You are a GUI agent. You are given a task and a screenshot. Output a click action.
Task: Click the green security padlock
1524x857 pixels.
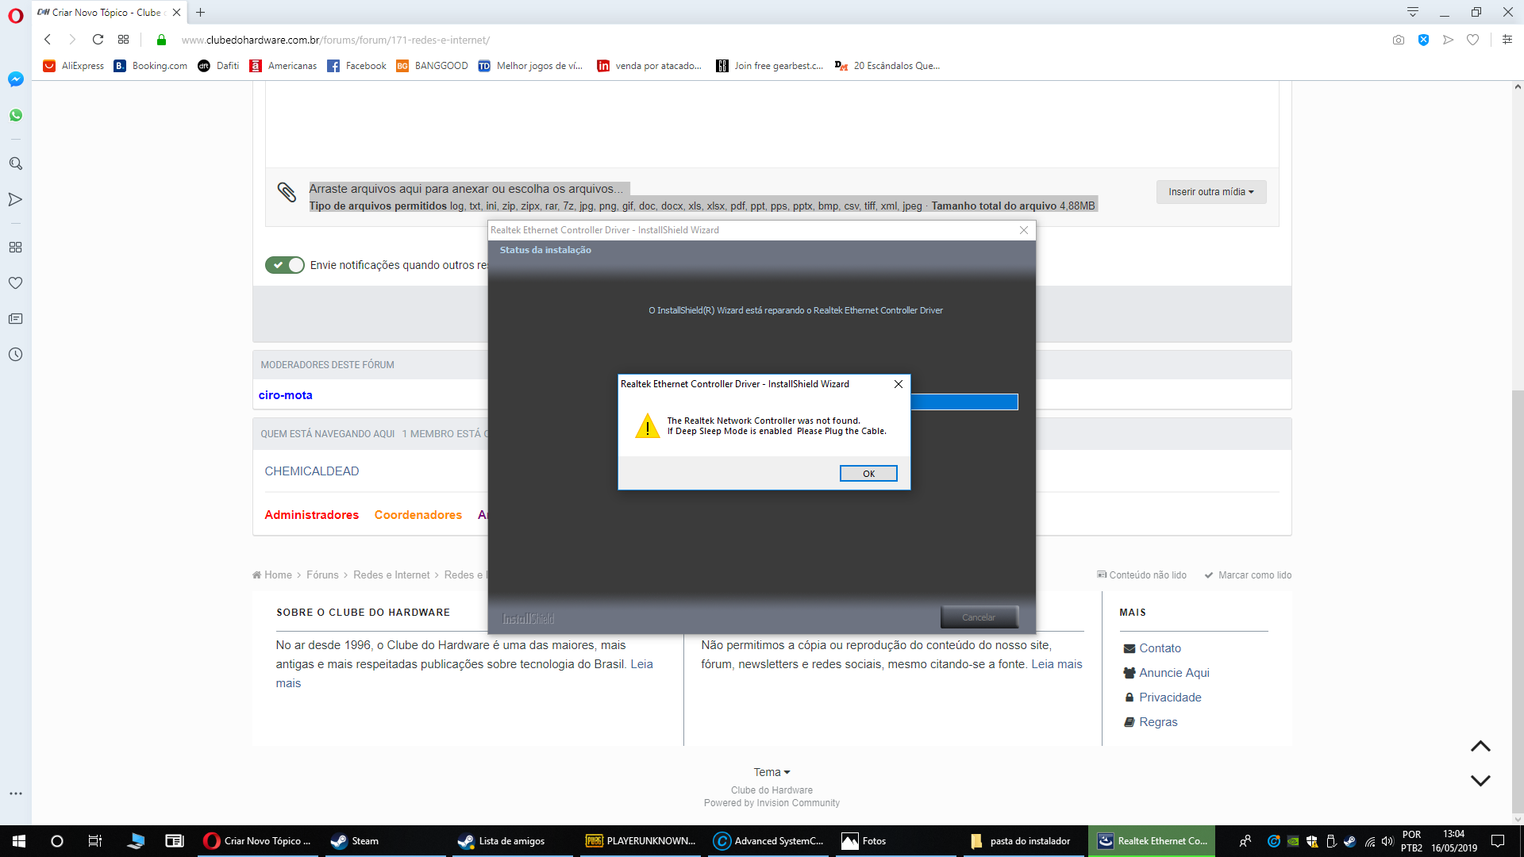tap(161, 40)
